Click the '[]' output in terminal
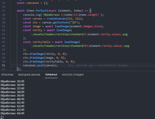155x119 pixels. pyautogui.click(x=2, y=117)
